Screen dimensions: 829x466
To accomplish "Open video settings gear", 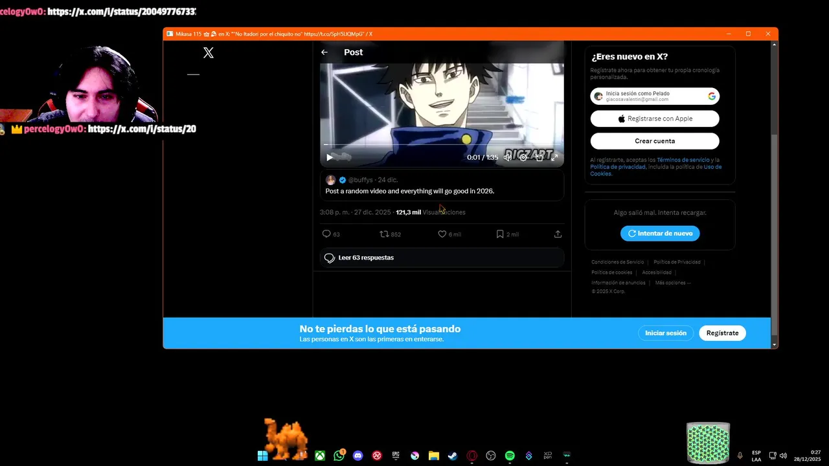I will [x=523, y=157].
